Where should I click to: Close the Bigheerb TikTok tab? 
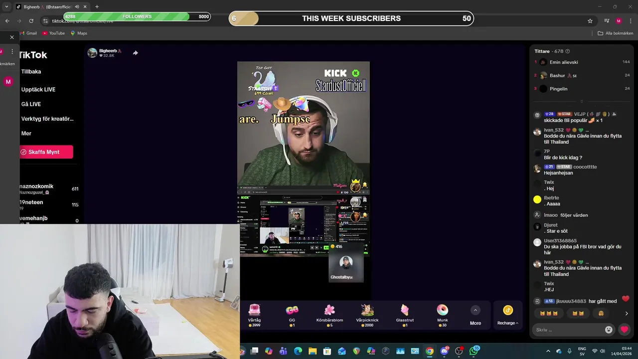pyautogui.click(x=85, y=7)
